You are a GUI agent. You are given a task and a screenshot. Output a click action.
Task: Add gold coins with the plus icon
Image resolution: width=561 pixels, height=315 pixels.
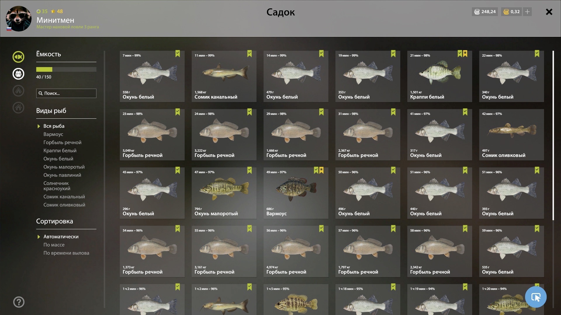pyautogui.click(x=527, y=12)
